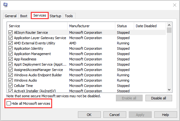Screen dimensions: 180x121
Task: Select the Cellular Time row text
Action: coord(23,86)
